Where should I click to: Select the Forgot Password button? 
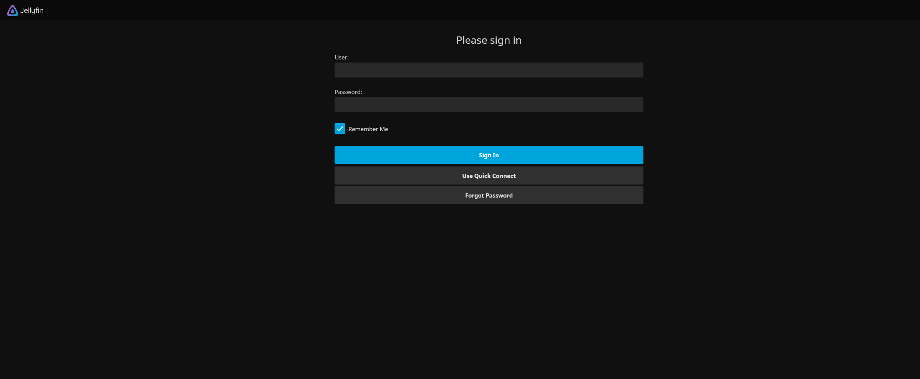pyautogui.click(x=489, y=195)
